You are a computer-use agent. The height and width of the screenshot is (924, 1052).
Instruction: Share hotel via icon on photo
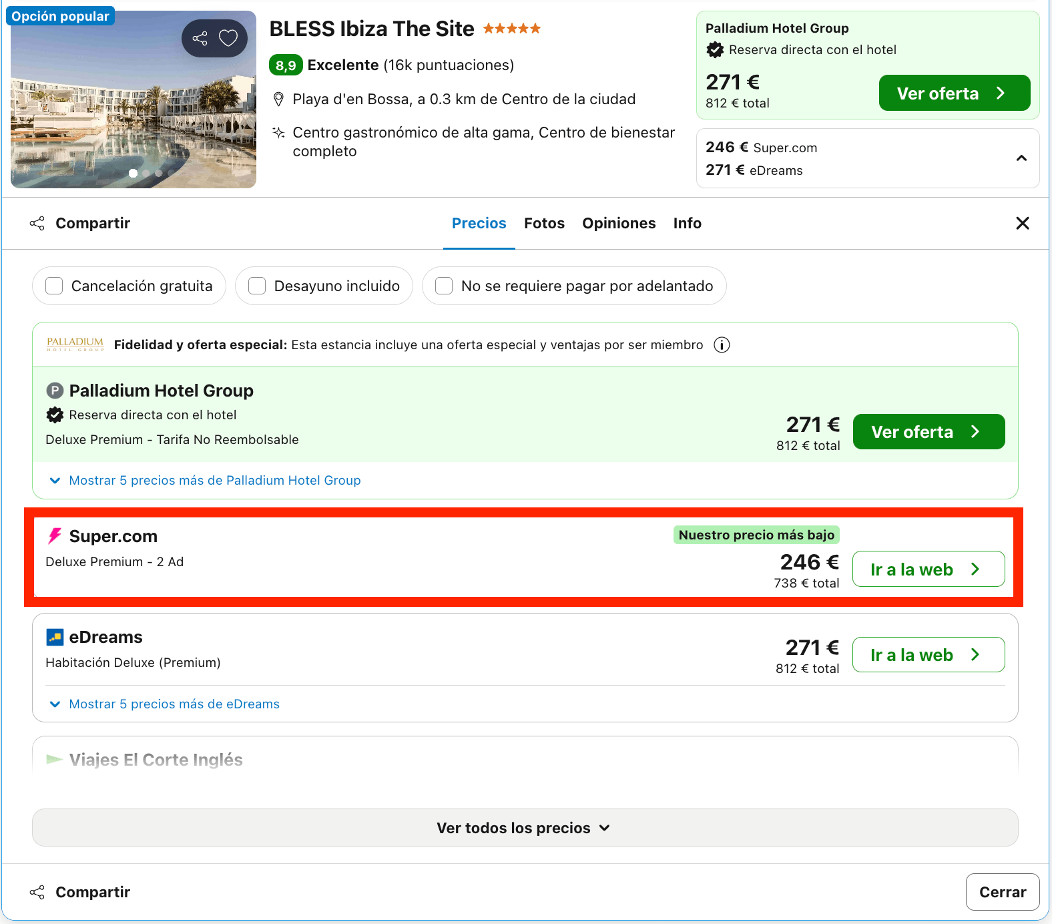200,38
